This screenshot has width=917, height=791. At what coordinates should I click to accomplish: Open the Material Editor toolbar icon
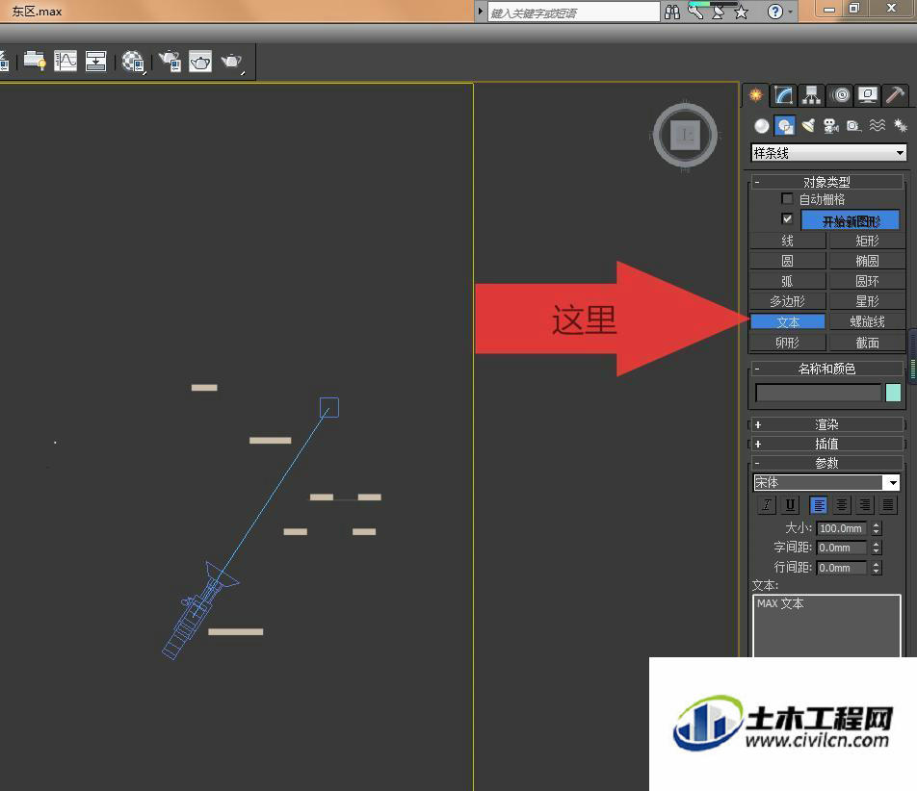pos(133,61)
